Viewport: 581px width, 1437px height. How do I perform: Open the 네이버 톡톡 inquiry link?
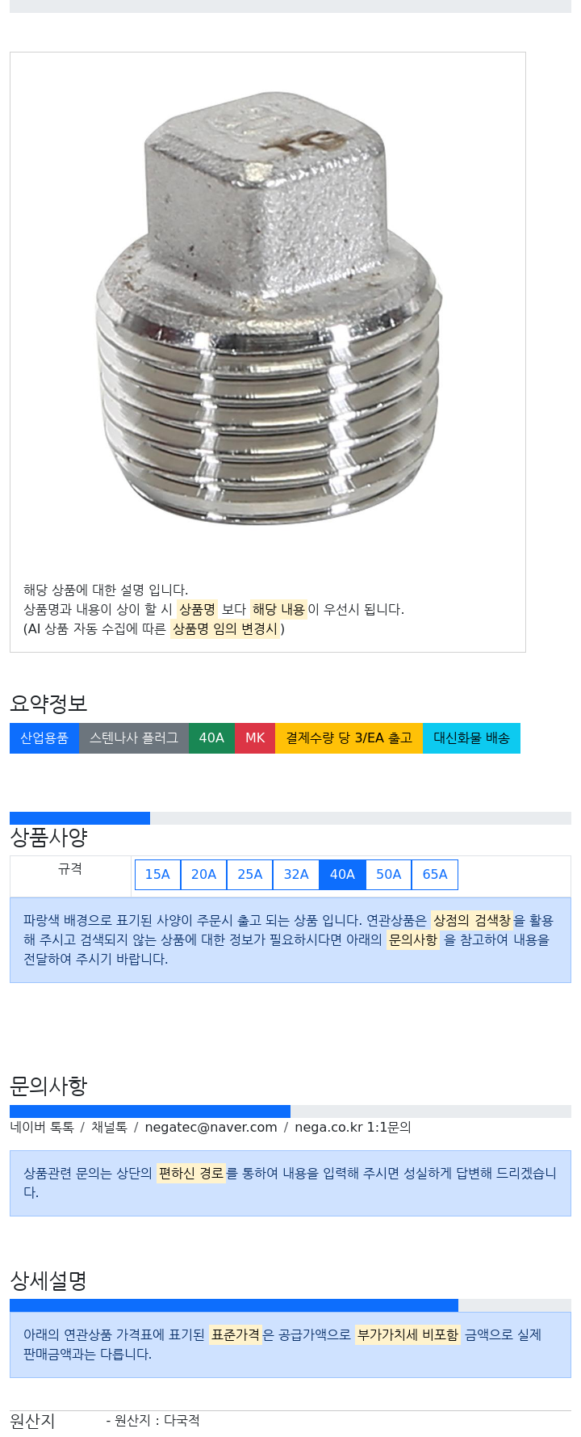[42, 1127]
